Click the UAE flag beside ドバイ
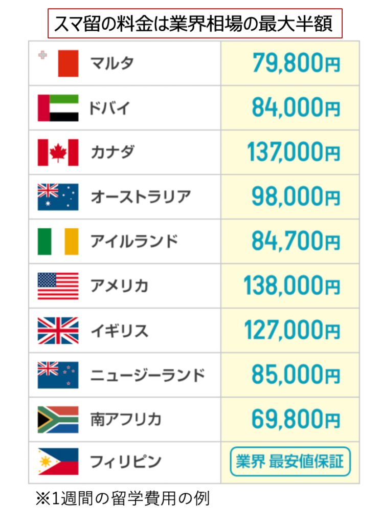The height and width of the screenshot is (524, 381). (x=58, y=108)
